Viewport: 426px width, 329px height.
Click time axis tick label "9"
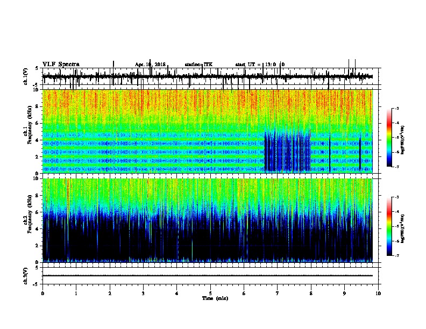click(344, 294)
